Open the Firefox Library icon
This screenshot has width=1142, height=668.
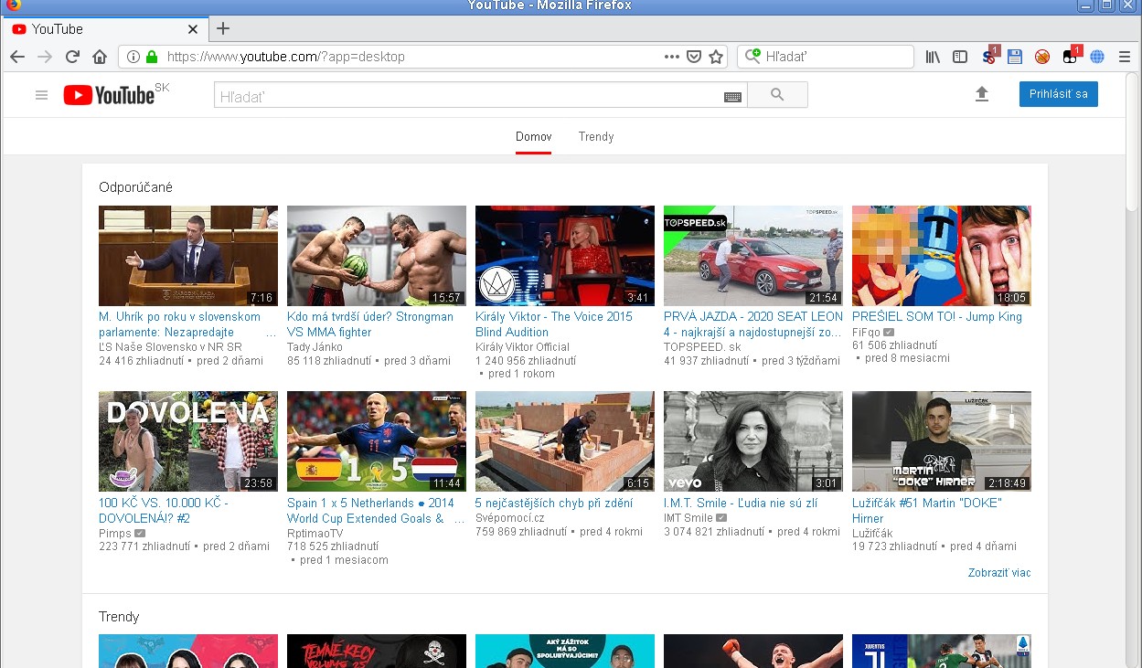click(933, 57)
